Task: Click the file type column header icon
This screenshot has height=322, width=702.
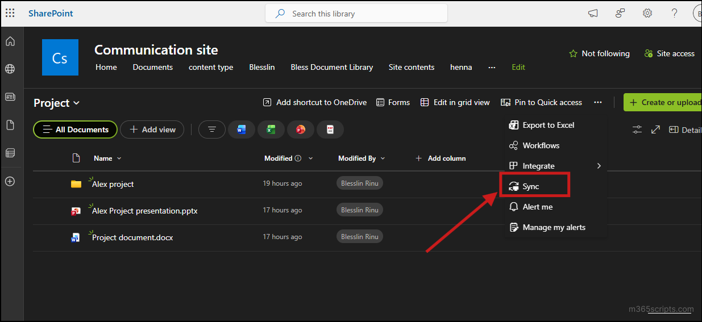Action: tap(76, 158)
